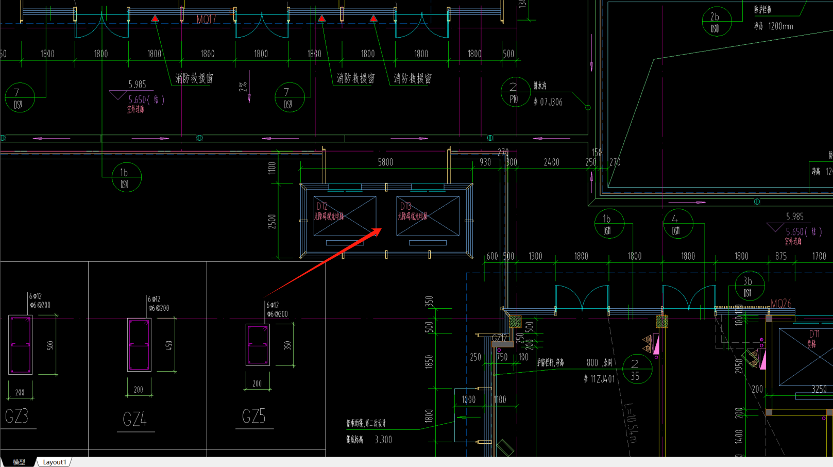Viewport: 833px width, 467px height.
Task: Click the 2950 vertical dimension text
Action: pyautogui.click(x=739, y=366)
